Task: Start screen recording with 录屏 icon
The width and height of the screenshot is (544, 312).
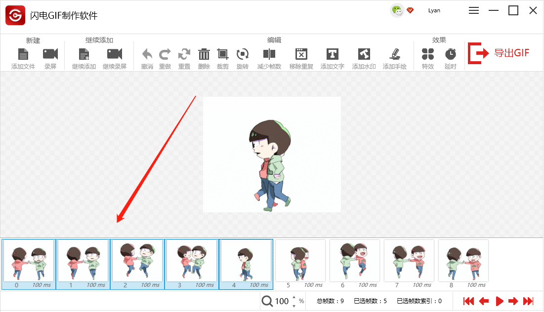Action: [50, 54]
